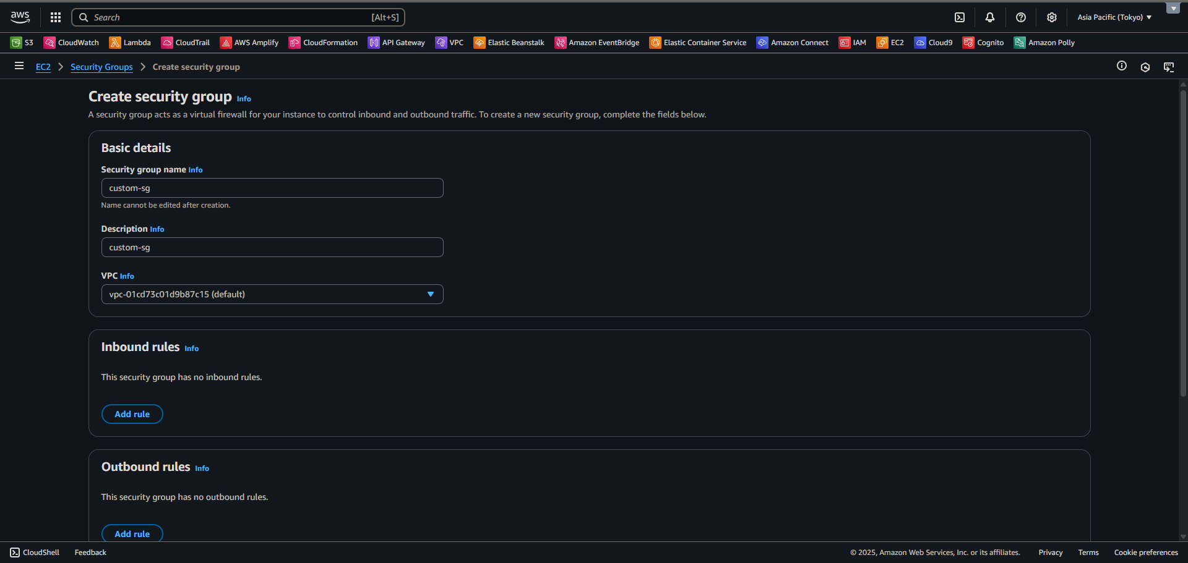The width and height of the screenshot is (1188, 563).
Task: Click scrollbar up arrow
Action: [1183, 83]
